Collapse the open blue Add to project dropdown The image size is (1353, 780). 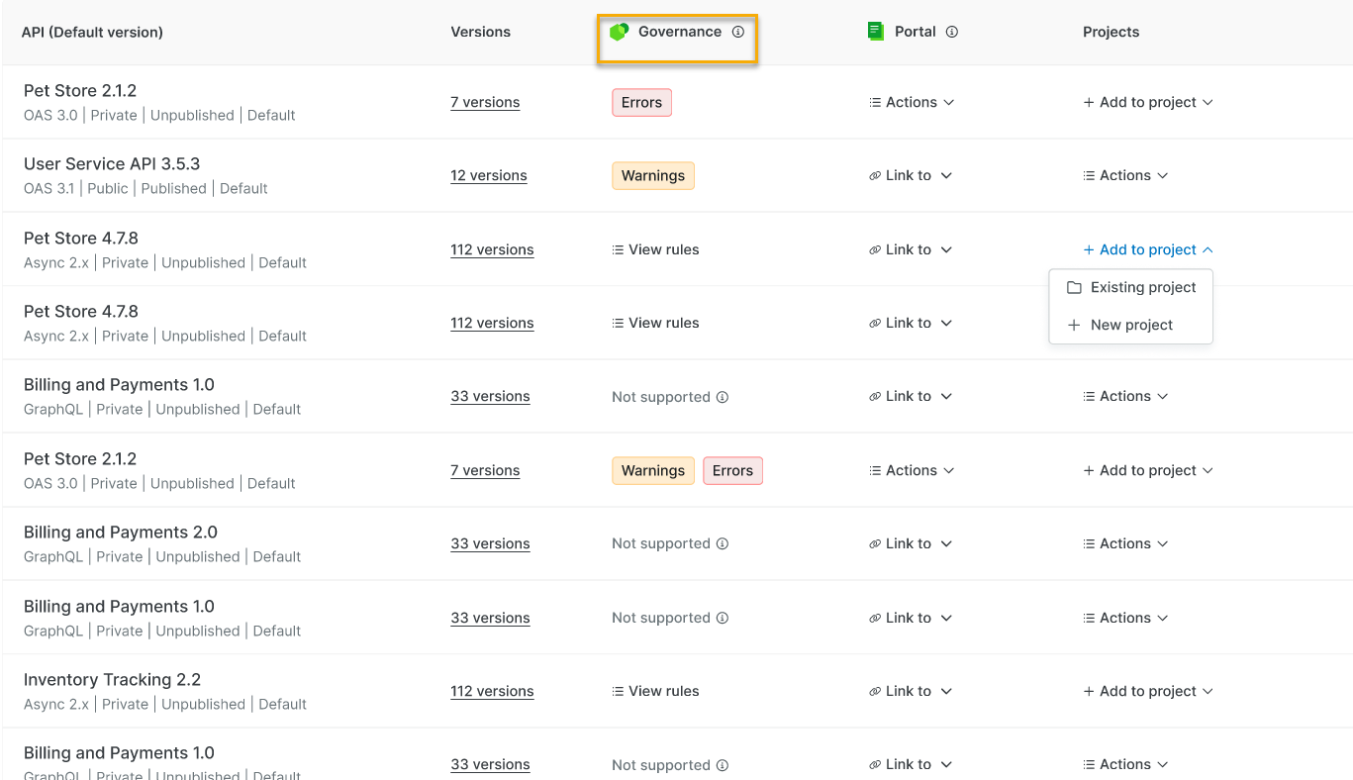[1147, 249]
